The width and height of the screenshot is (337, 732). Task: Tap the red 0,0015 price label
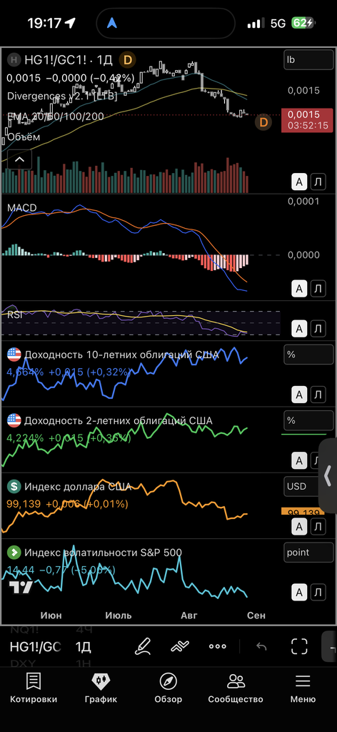[x=304, y=119]
